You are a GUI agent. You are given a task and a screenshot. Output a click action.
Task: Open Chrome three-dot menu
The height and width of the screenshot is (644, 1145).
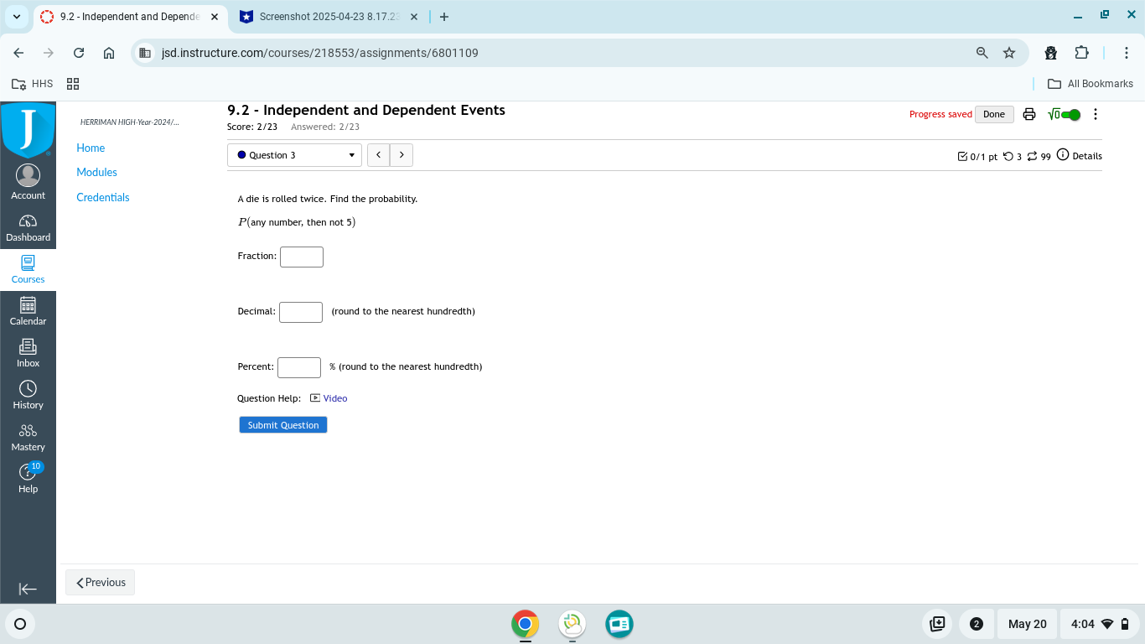pos(1127,53)
